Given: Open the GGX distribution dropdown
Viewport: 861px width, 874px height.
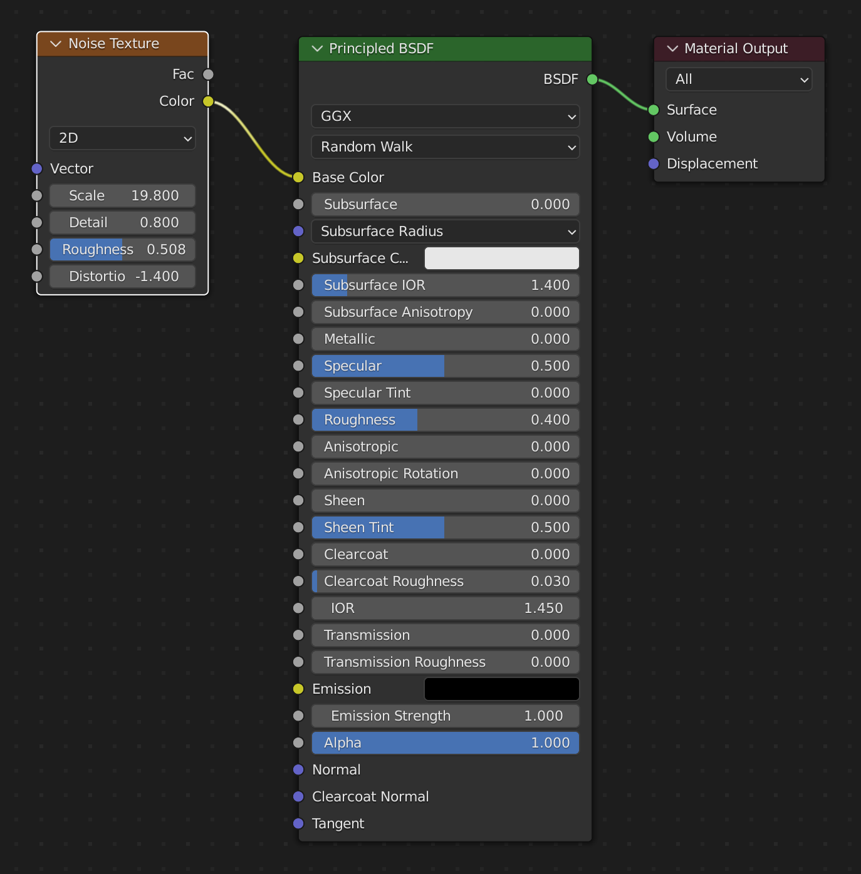Looking at the screenshot, I should pyautogui.click(x=445, y=116).
